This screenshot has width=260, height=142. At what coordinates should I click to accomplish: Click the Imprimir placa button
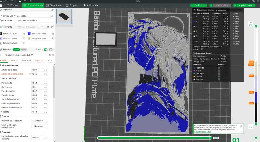[245, 5]
